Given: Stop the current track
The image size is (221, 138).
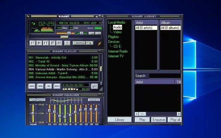Looking at the screenshot, I should [52, 43].
